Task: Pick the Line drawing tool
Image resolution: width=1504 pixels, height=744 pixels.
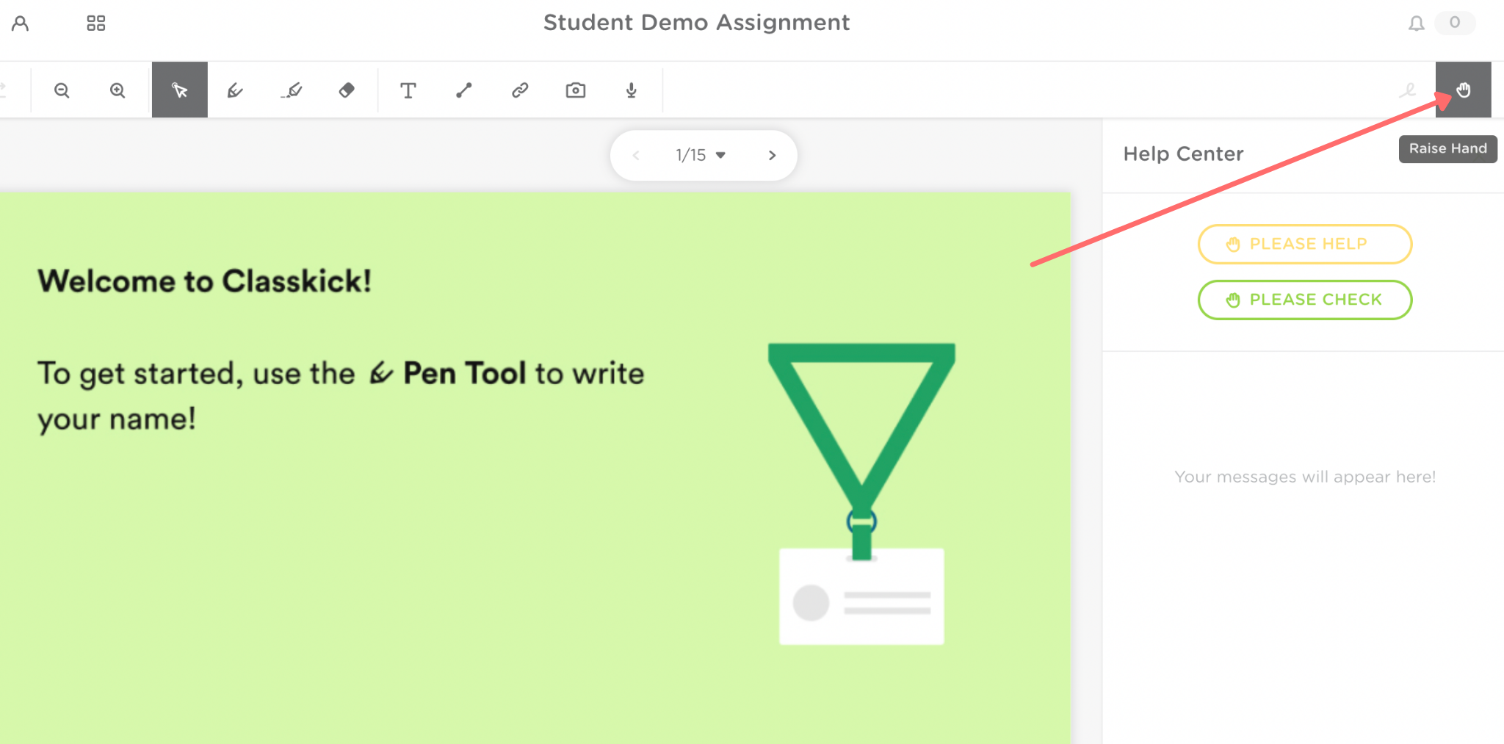Action: (x=464, y=90)
